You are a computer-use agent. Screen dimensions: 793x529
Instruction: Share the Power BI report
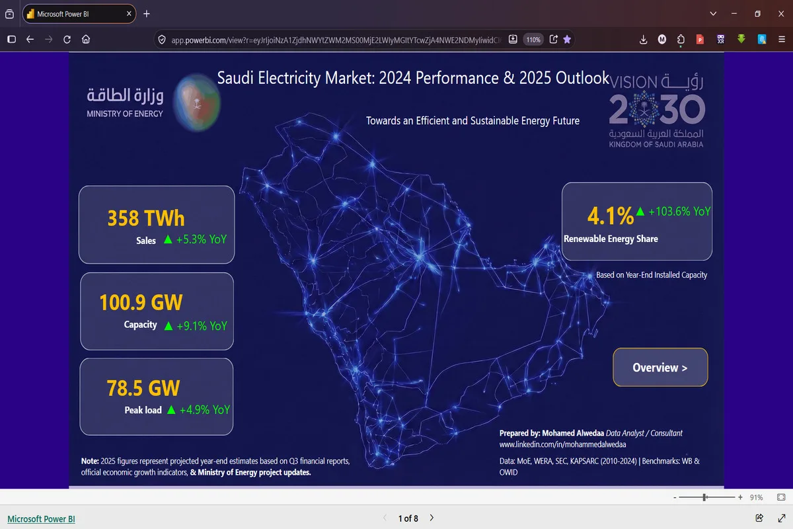click(x=759, y=517)
